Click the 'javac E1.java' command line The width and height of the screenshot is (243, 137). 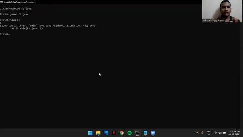coord(14,14)
